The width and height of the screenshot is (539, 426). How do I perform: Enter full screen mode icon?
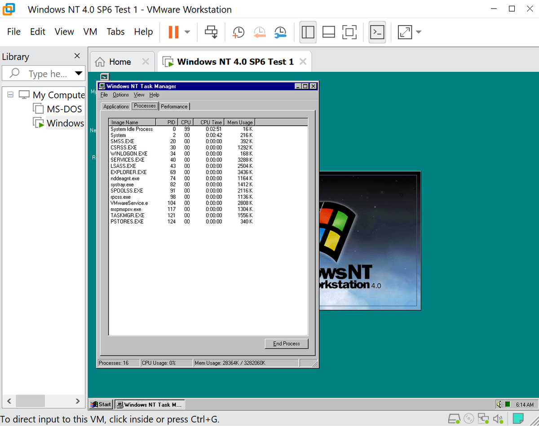point(349,32)
